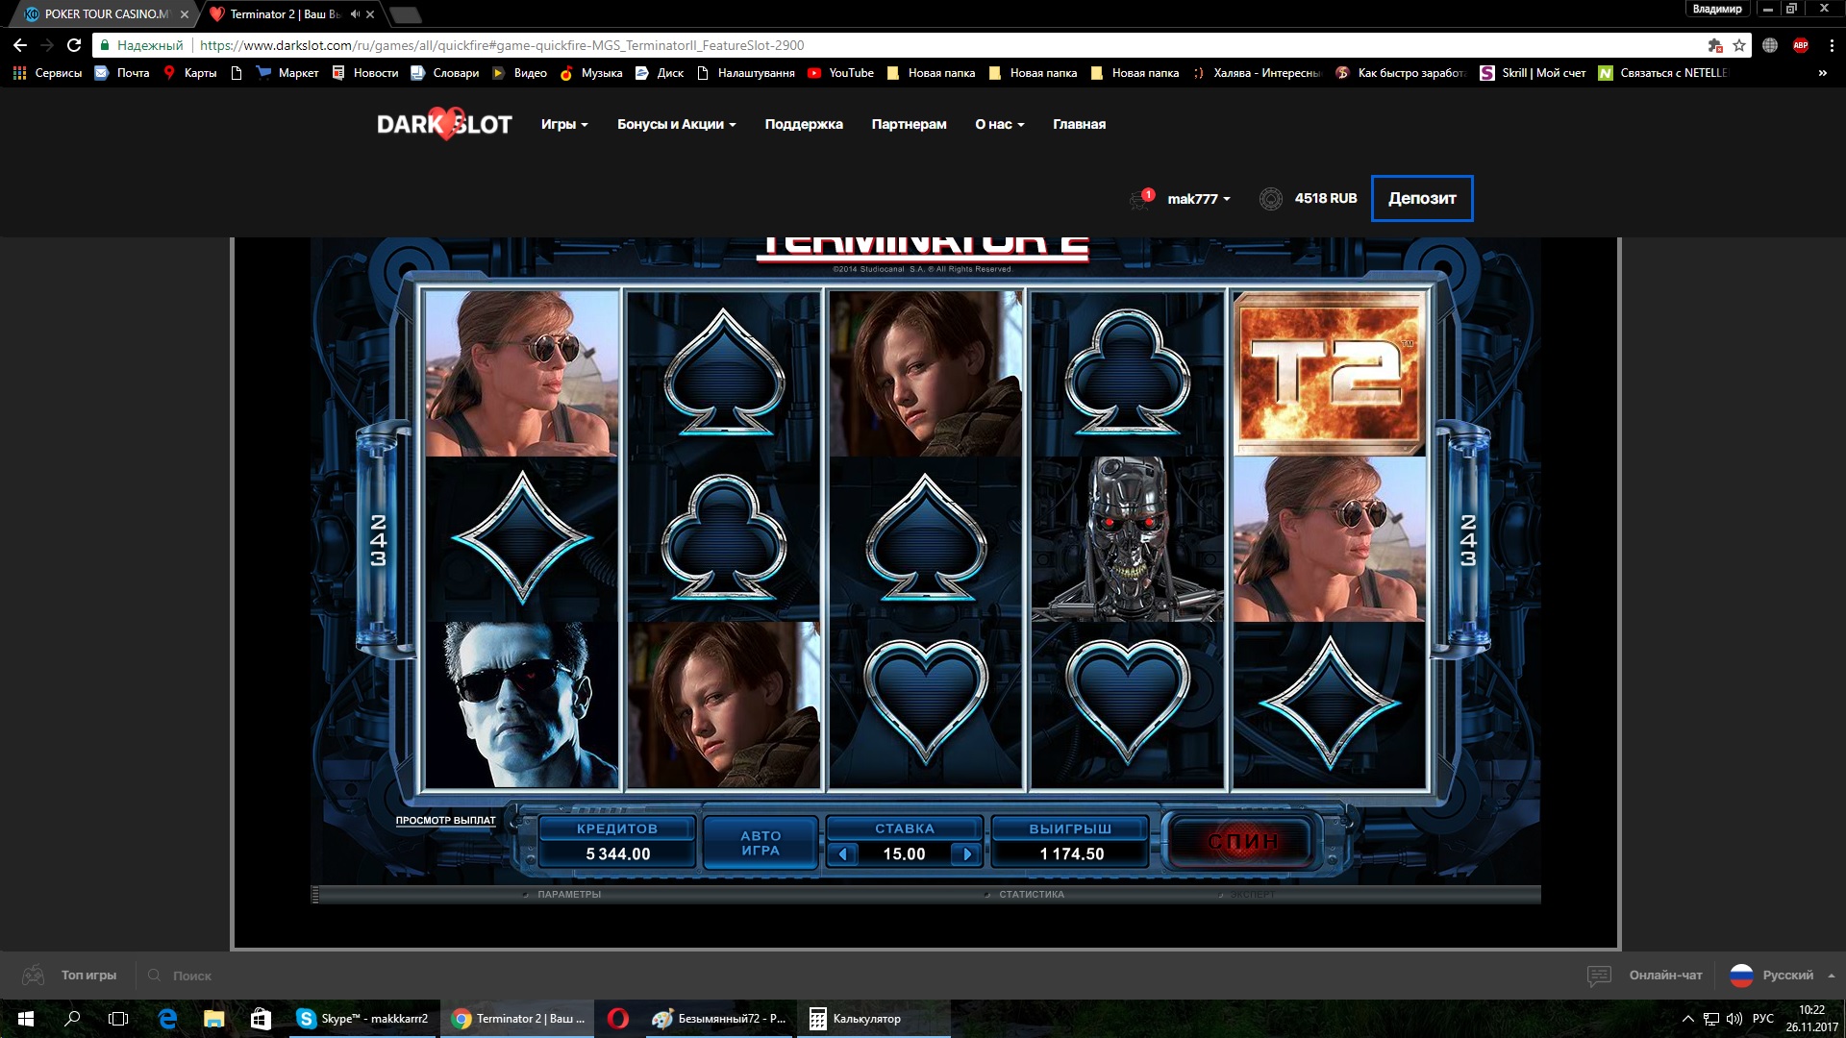Open the Игры dropdown menu
Image resolution: width=1846 pixels, height=1038 pixels.
point(564,124)
